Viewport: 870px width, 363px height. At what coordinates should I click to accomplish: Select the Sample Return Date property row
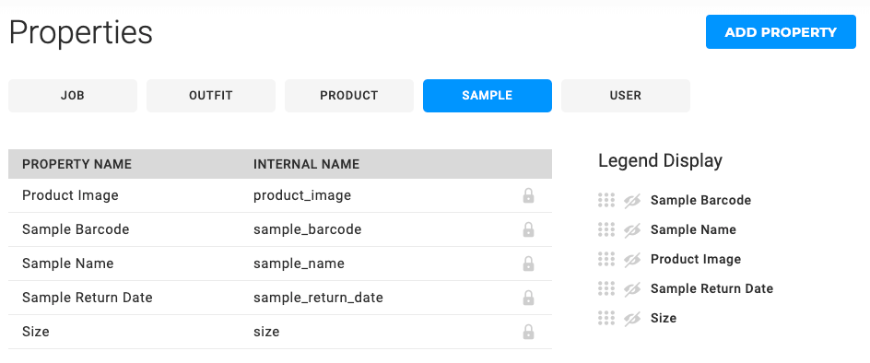pyautogui.click(x=280, y=298)
